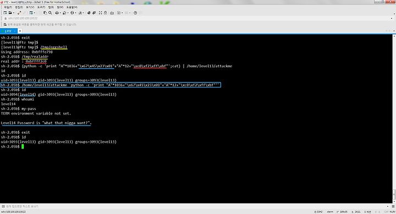Click the Full screen toggle icon

[101, 13]
